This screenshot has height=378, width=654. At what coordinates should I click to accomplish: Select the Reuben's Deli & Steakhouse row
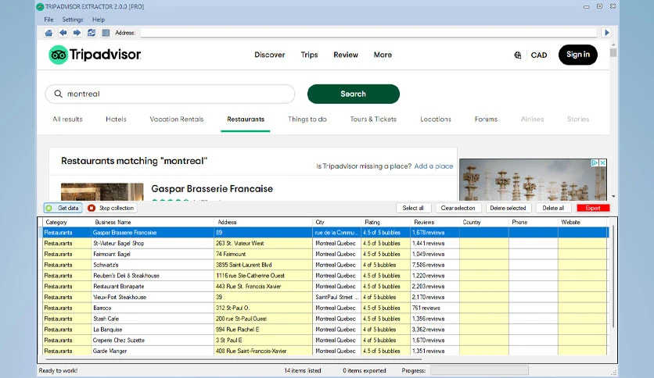pyautogui.click(x=325, y=276)
